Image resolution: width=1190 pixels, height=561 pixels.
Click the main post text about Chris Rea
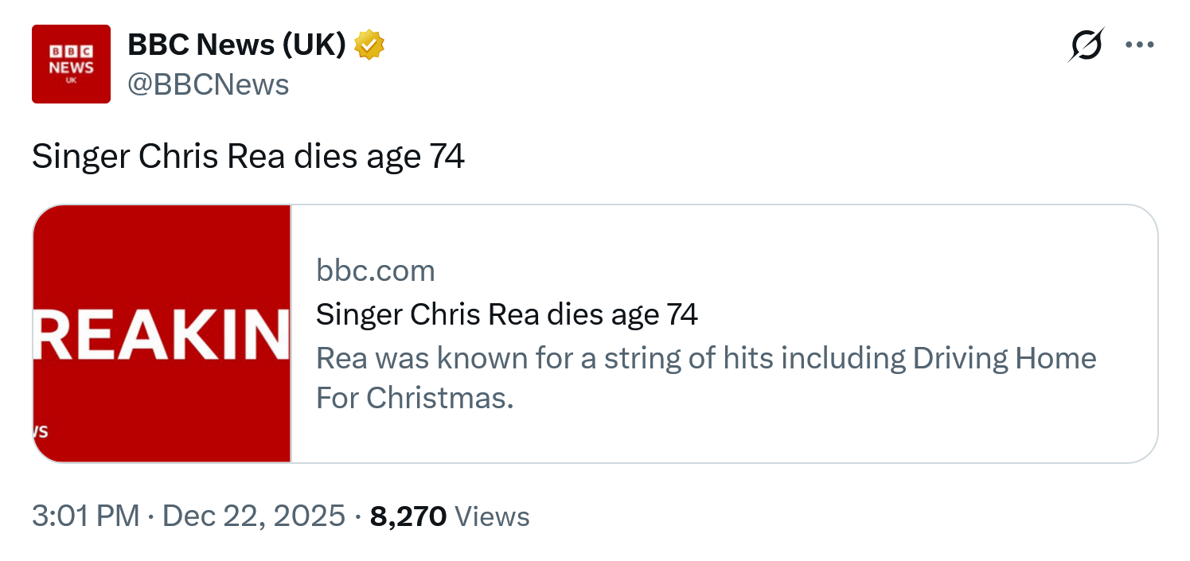click(248, 157)
